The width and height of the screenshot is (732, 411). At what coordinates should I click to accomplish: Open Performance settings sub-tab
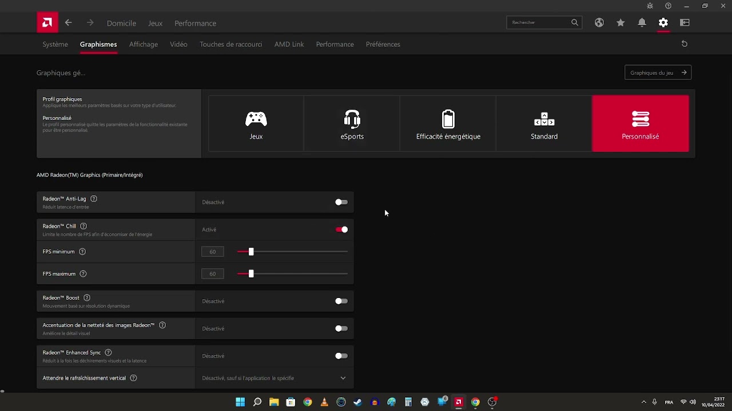335,44
